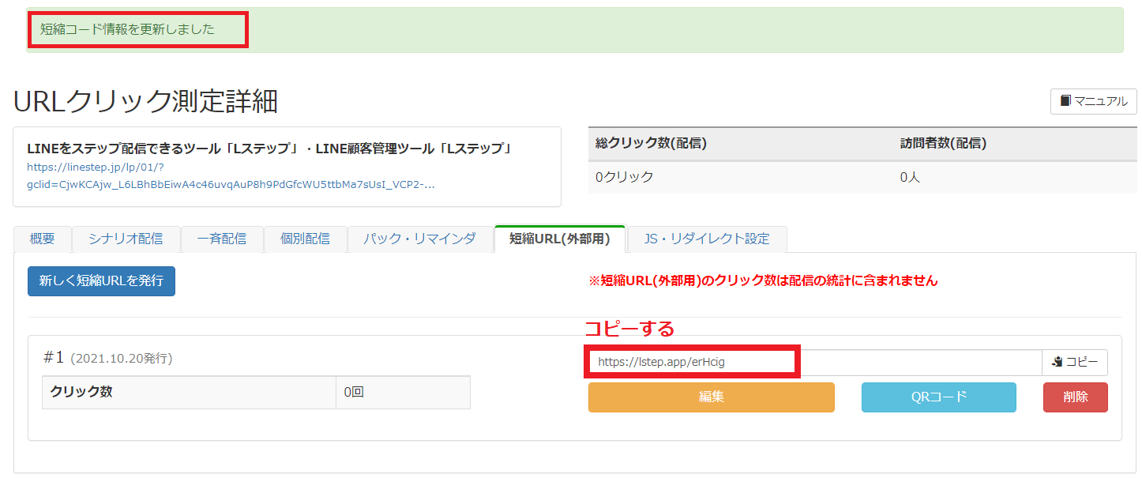Open the JS・リダイレクト設定 tab

pyautogui.click(x=707, y=239)
